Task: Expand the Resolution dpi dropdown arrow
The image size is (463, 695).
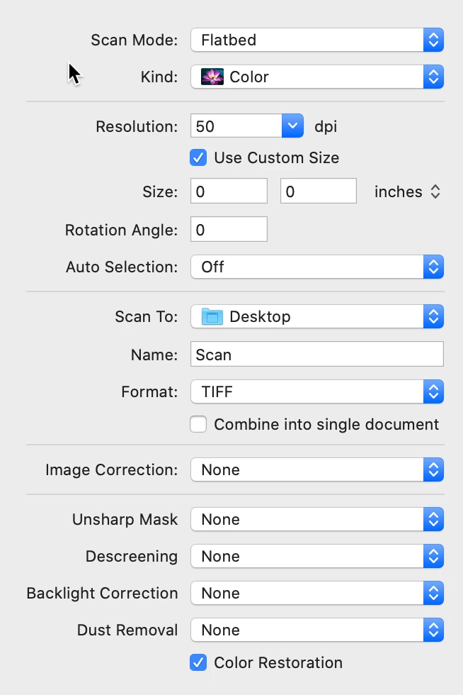Action: point(292,126)
